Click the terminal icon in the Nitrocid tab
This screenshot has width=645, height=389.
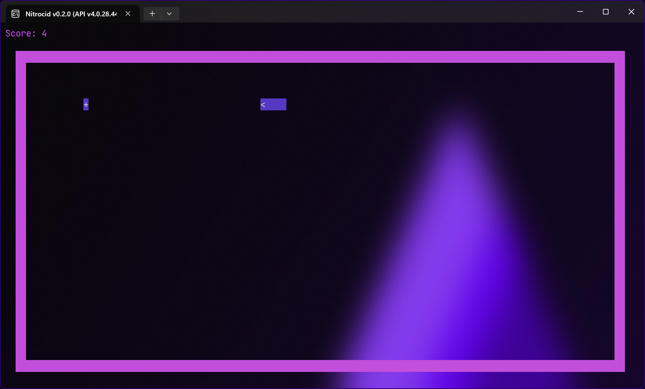point(16,14)
